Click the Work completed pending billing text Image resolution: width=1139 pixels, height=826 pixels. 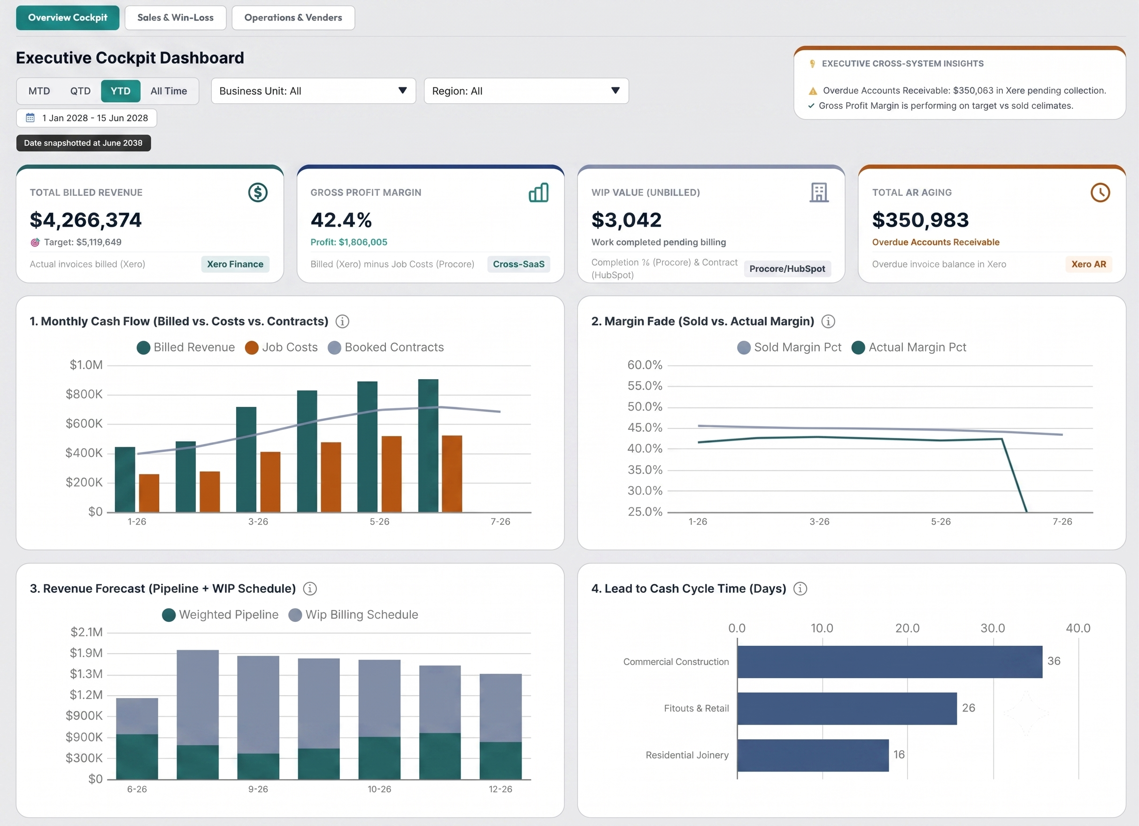pos(658,242)
